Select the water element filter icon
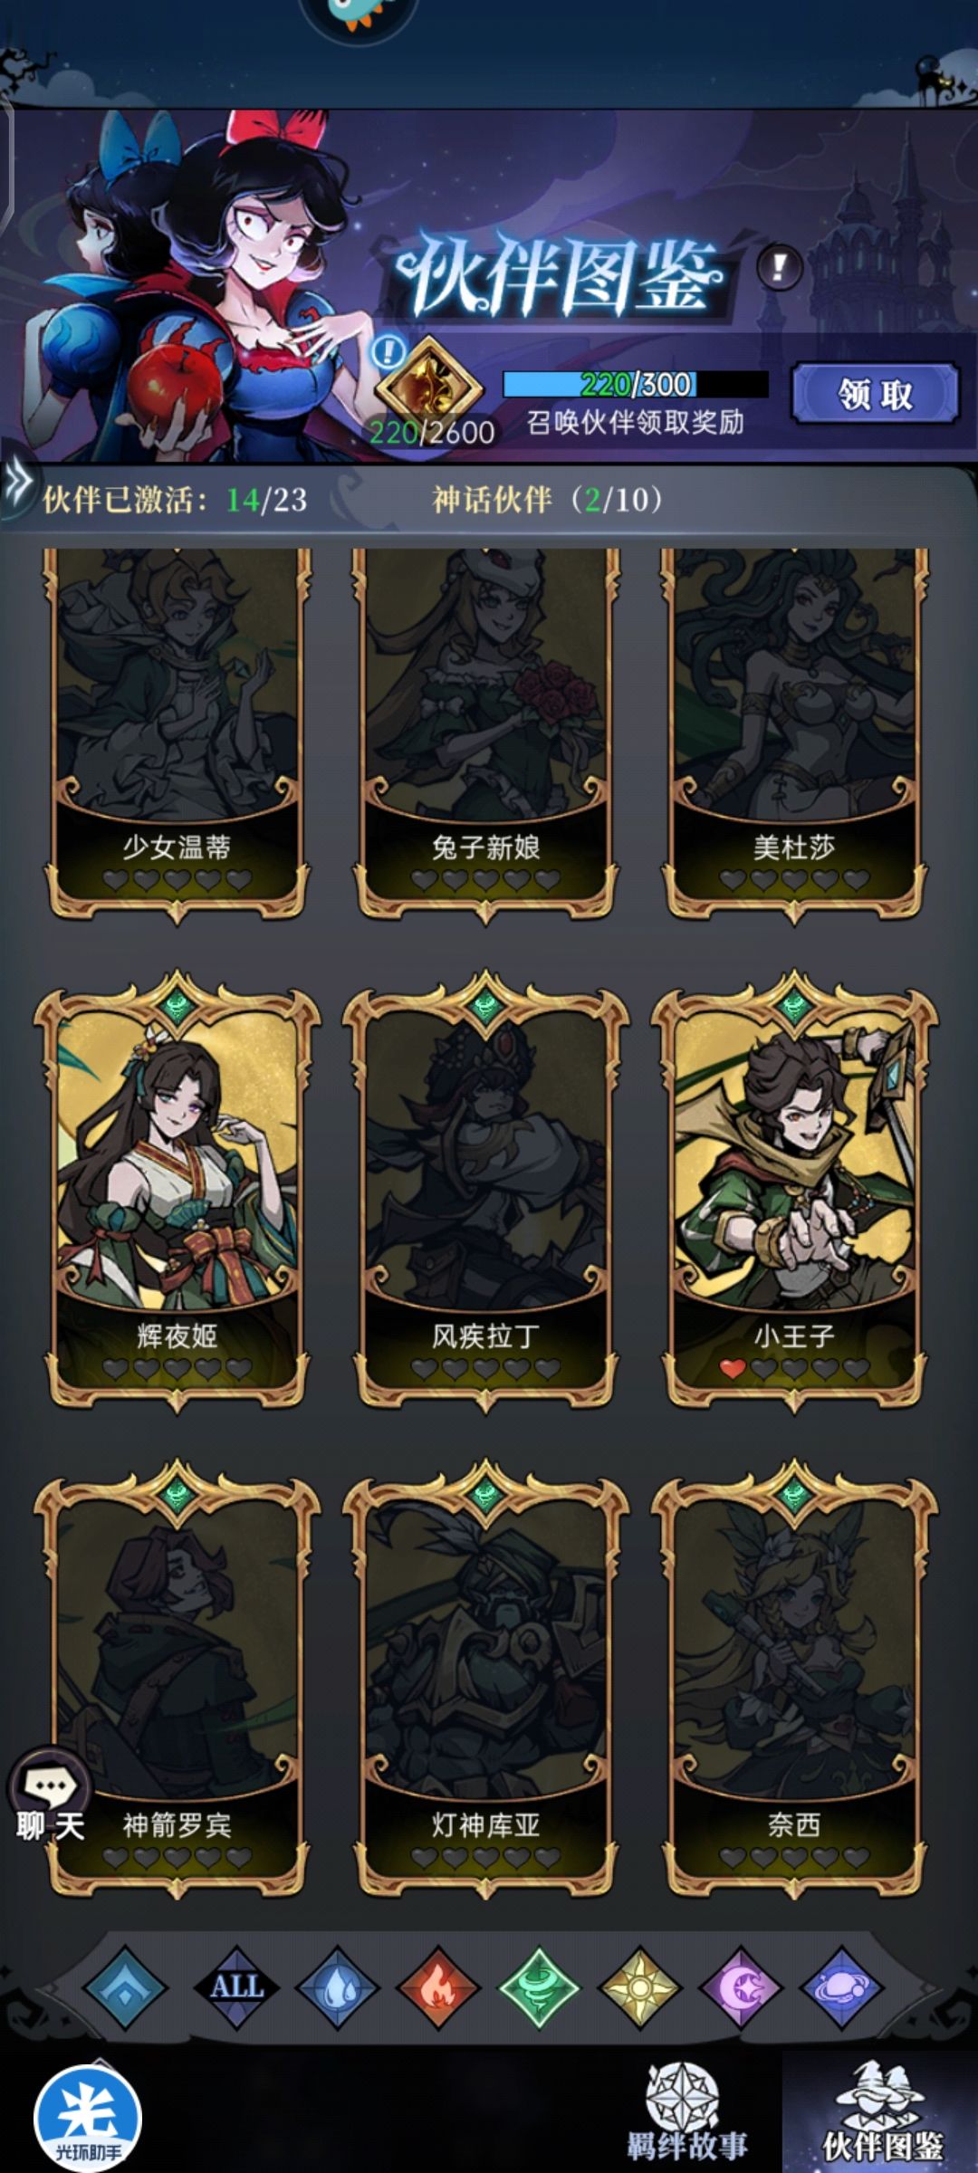This screenshot has height=2173, width=978. [338, 1987]
